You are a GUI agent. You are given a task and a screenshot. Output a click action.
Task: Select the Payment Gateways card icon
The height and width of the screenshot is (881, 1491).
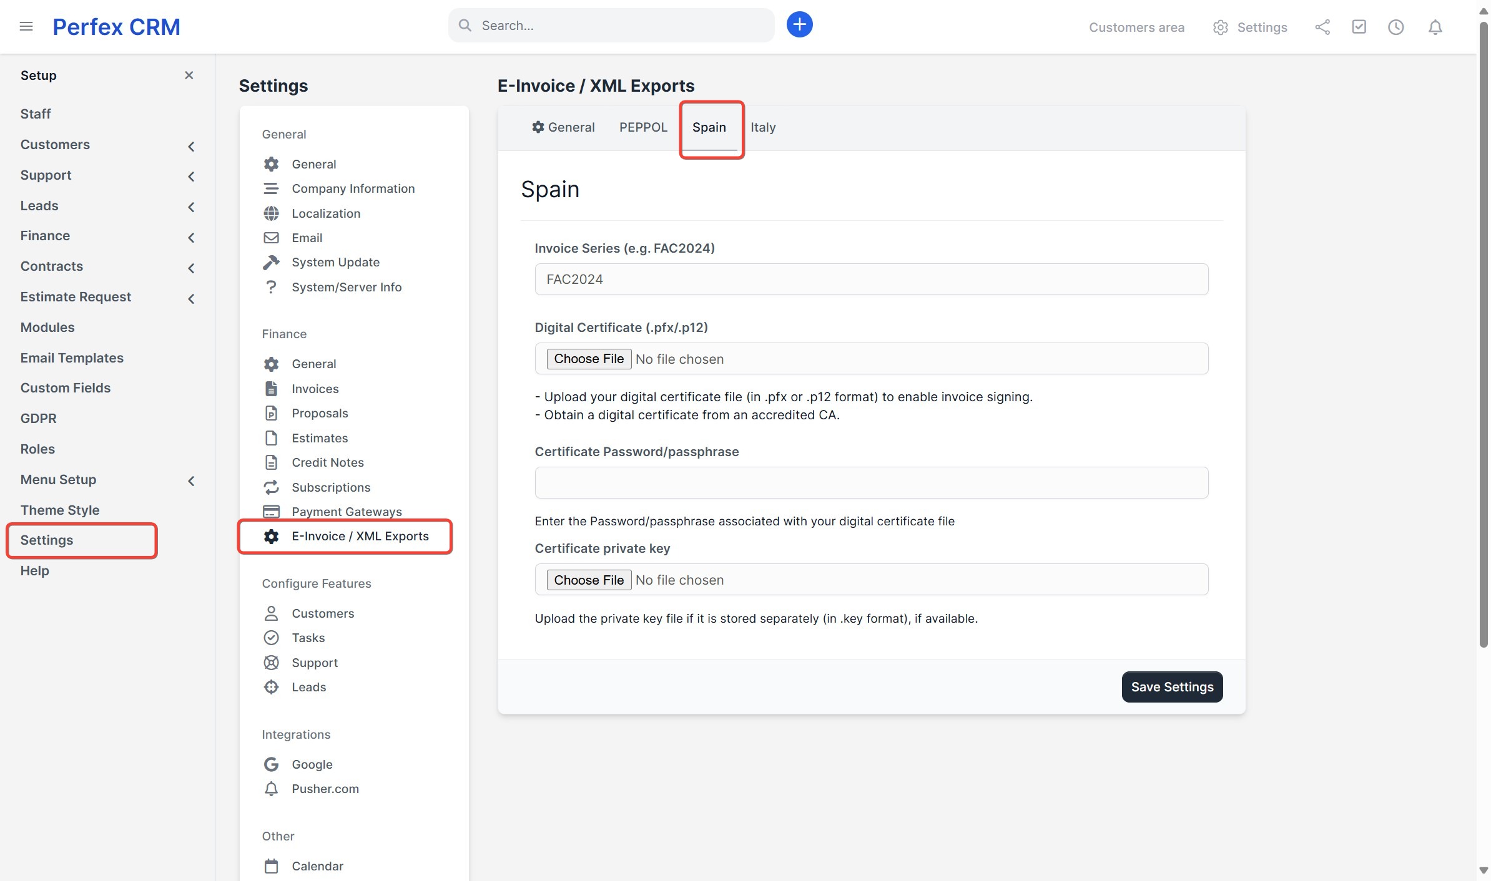coord(271,512)
